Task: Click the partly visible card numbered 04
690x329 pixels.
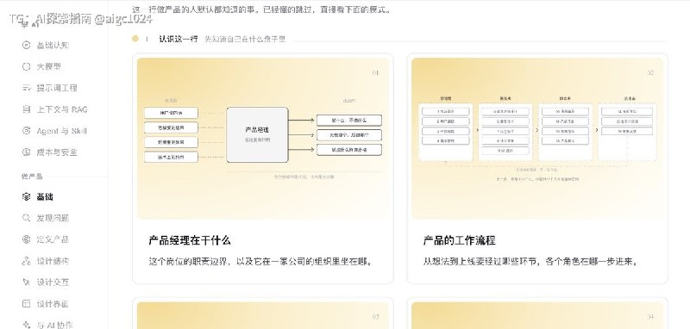Action: click(536, 313)
